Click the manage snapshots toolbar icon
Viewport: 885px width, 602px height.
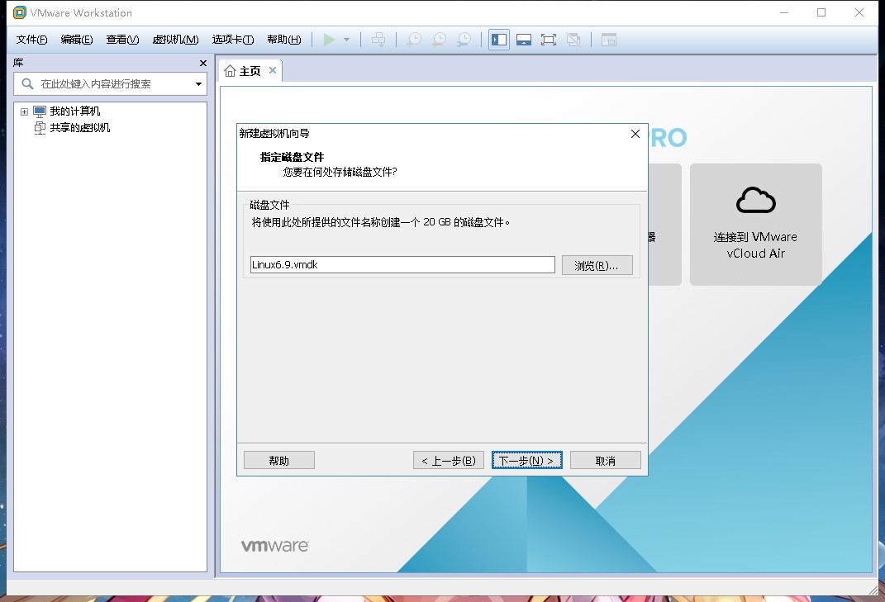pyautogui.click(x=464, y=40)
